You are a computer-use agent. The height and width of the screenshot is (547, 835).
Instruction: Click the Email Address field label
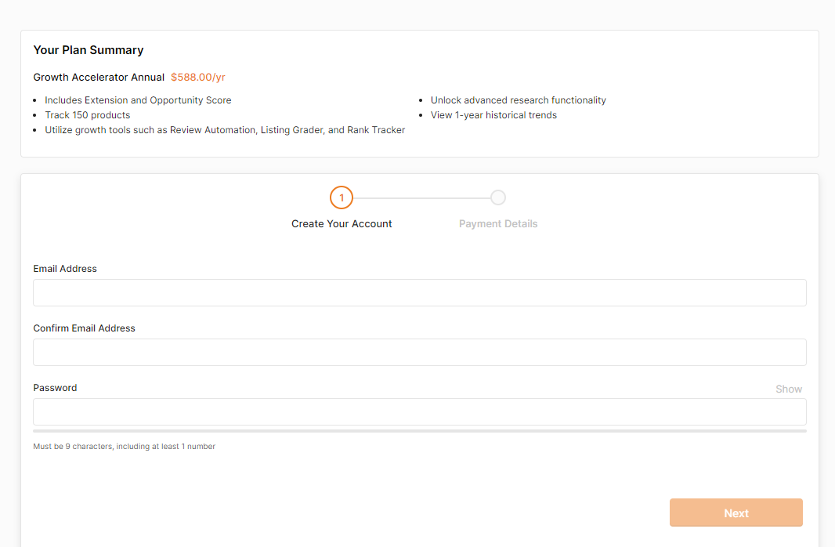[65, 269]
